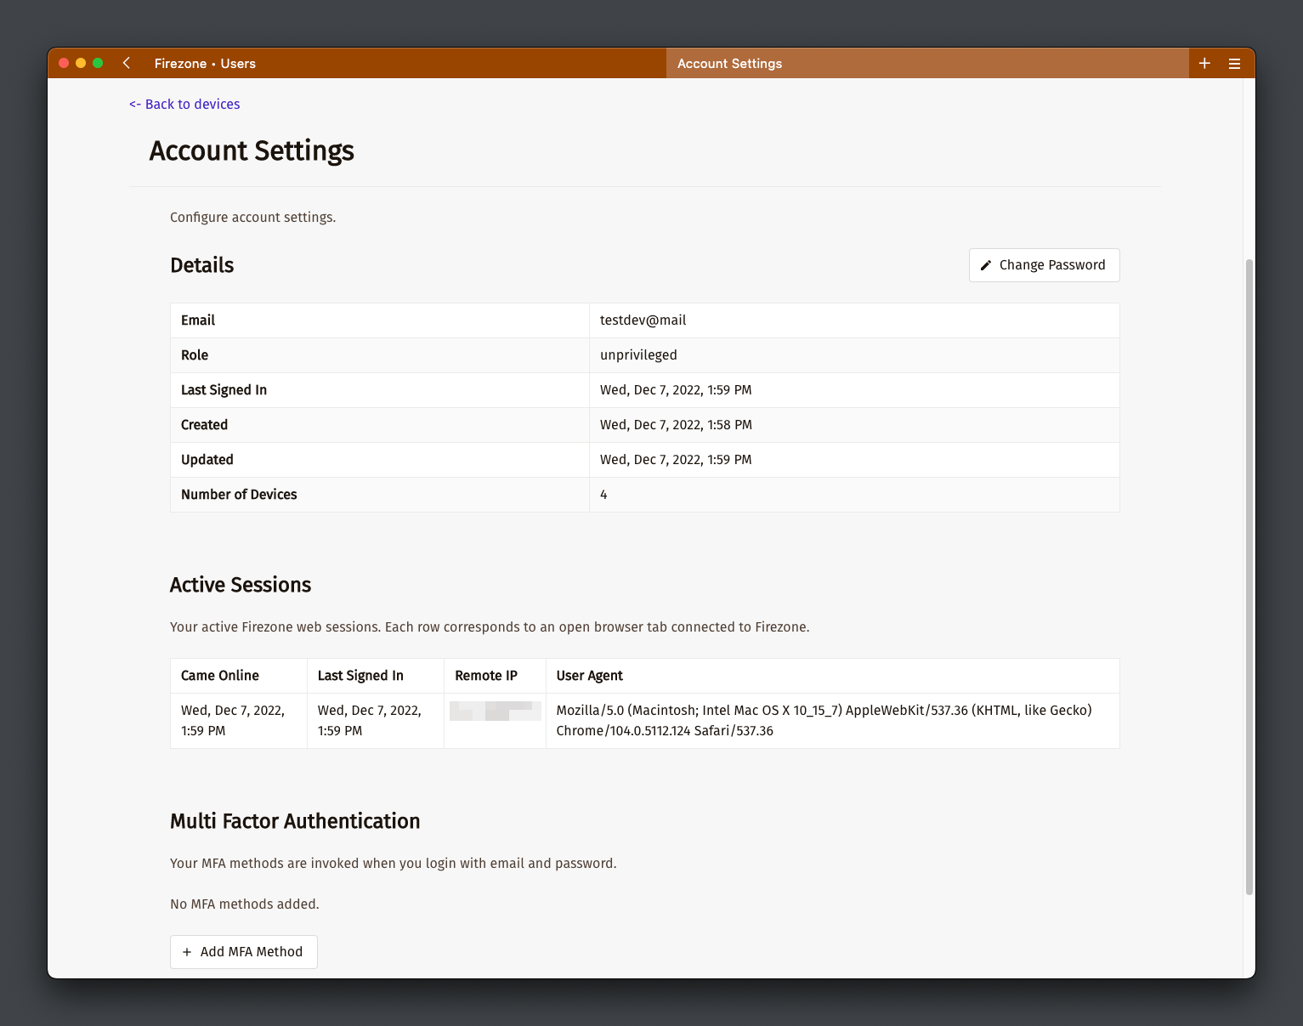
Task: Click the back arrow in the title bar
Action: [127, 63]
